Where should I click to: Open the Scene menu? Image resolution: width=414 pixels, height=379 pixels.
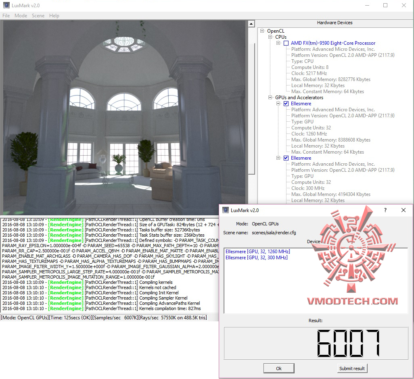coord(38,16)
